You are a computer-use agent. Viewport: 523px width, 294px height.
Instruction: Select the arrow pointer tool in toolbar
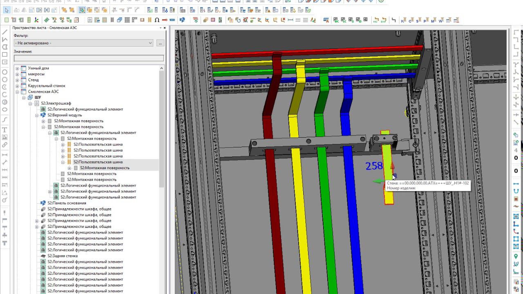(x=7, y=10)
